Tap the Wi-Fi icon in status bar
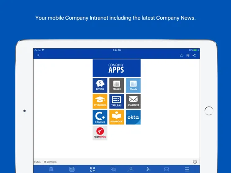231x173 pixels. [x=43, y=50]
